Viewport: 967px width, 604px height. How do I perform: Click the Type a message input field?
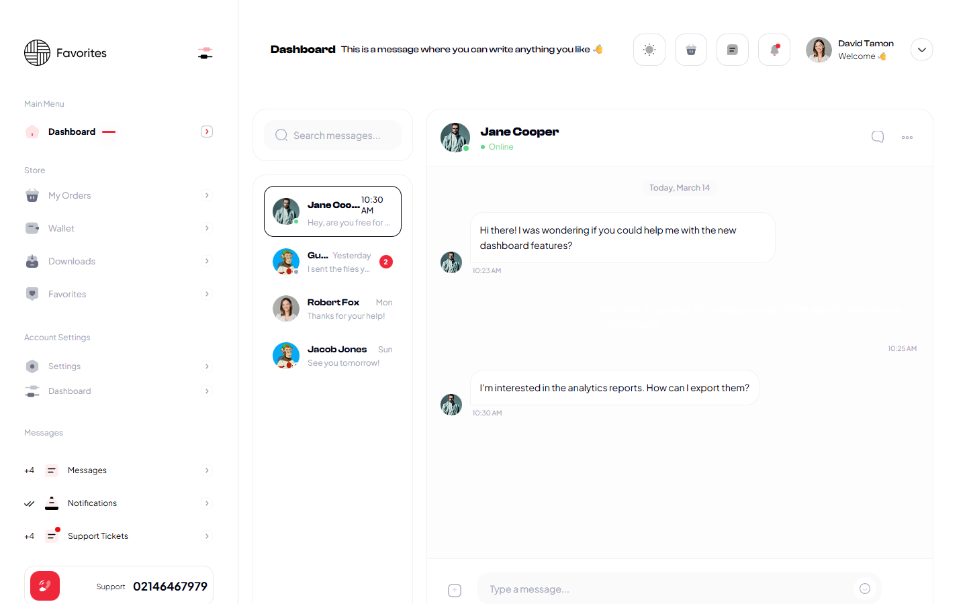pos(665,589)
